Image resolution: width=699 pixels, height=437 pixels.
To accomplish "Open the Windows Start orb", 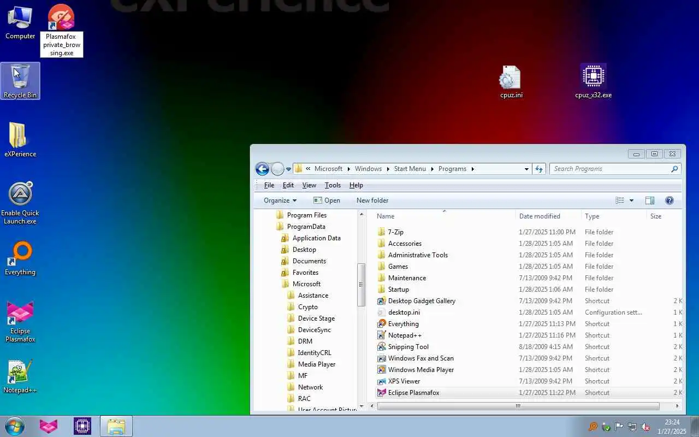I will click(x=15, y=426).
